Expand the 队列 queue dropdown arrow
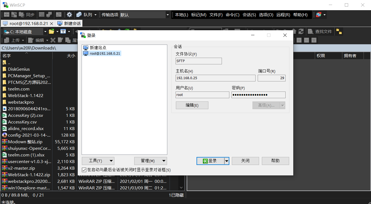 [95, 15]
